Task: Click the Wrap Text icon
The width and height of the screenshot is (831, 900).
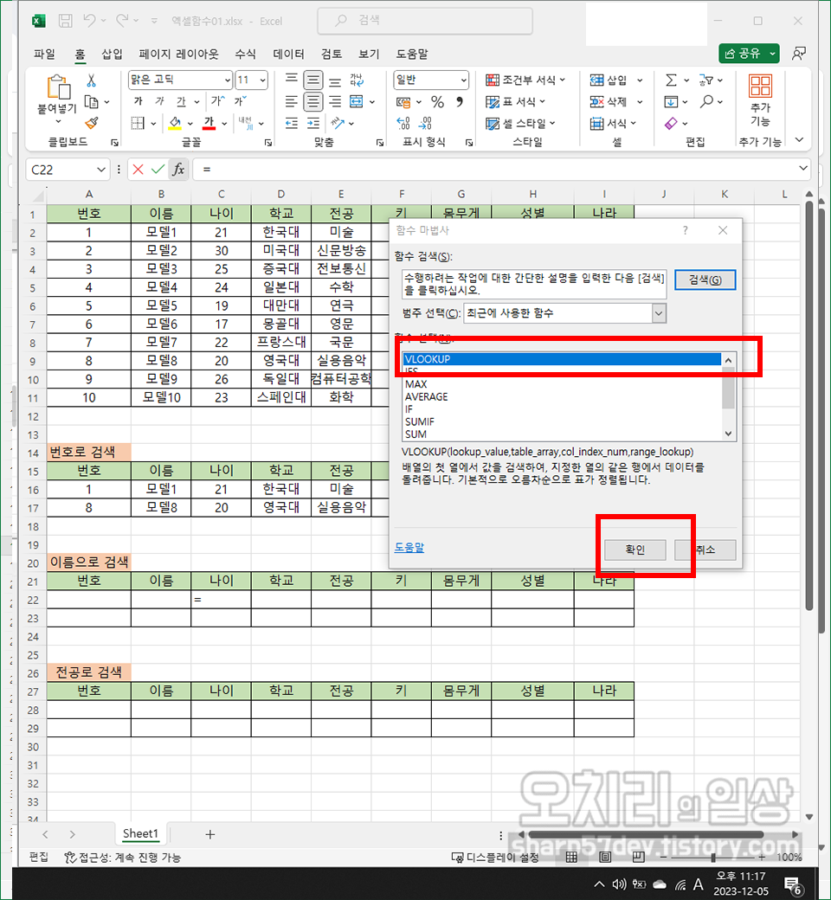Action: pos(357,80)
